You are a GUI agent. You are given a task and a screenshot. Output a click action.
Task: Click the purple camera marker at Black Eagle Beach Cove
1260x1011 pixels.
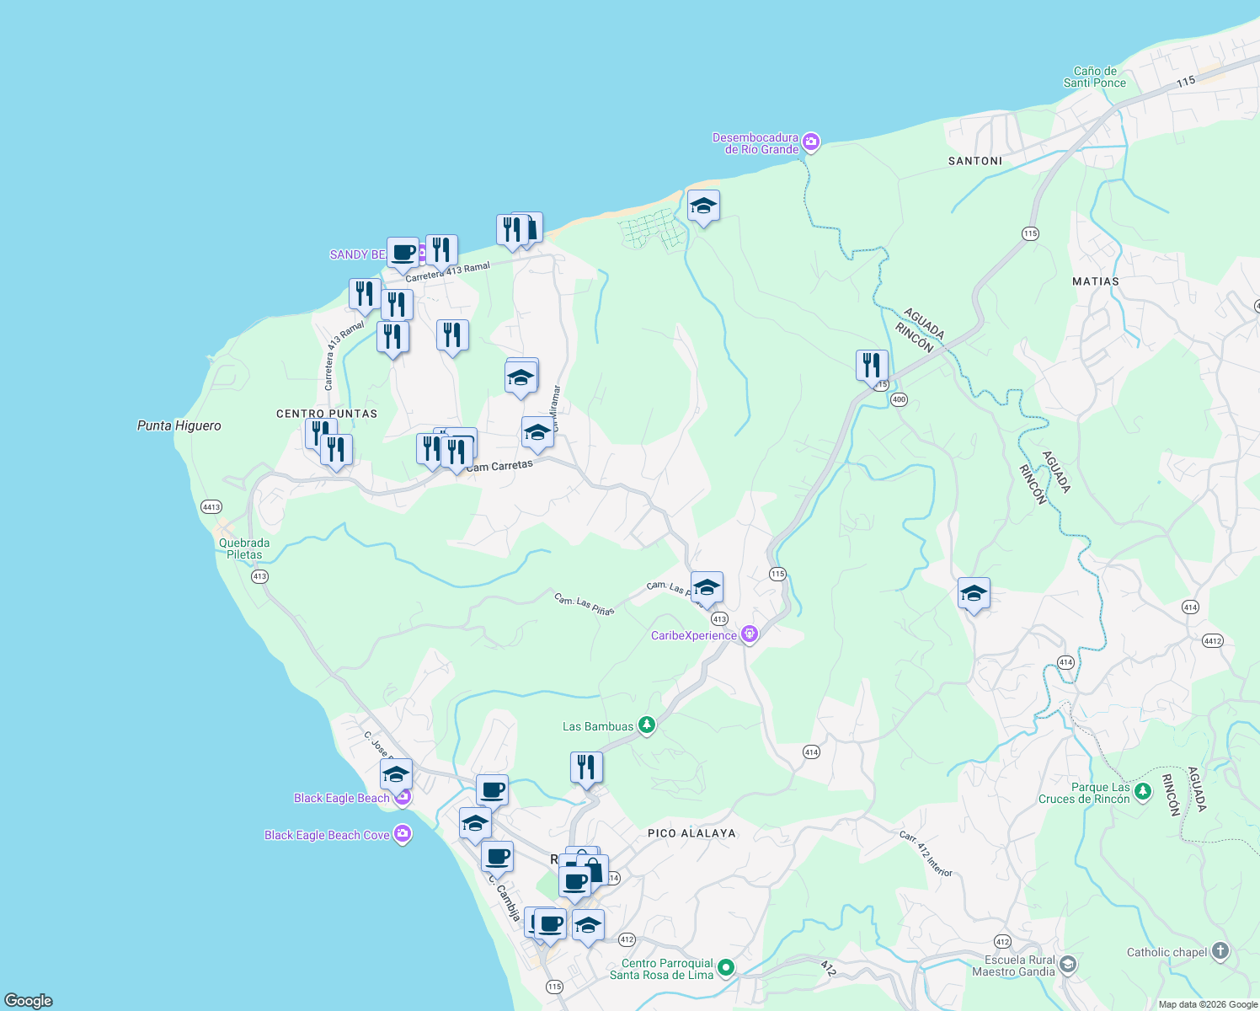pos(403,834)
